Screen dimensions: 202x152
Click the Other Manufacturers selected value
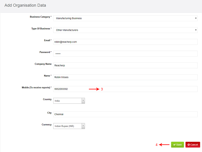point(67,30)
